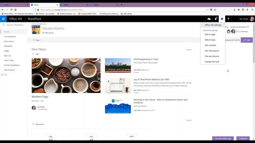
Task: Open the notifications bell icon
Action: click(x=216, y=19)
